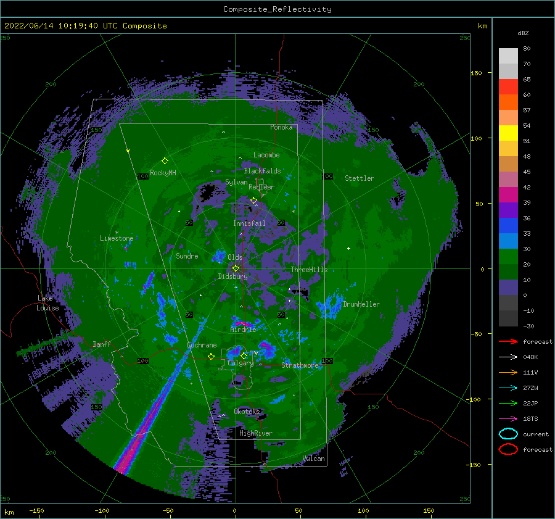Click the Composite_Reflectivity title
Image resolution: width=555 pixels, height=519 pixels.
tap(277, 9)
